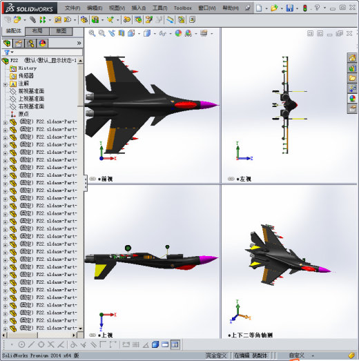This screenshot has height=361, width=359.
Task: Open SolidWorks Resources home icon in task pane
Action: [x=352, y=58]
